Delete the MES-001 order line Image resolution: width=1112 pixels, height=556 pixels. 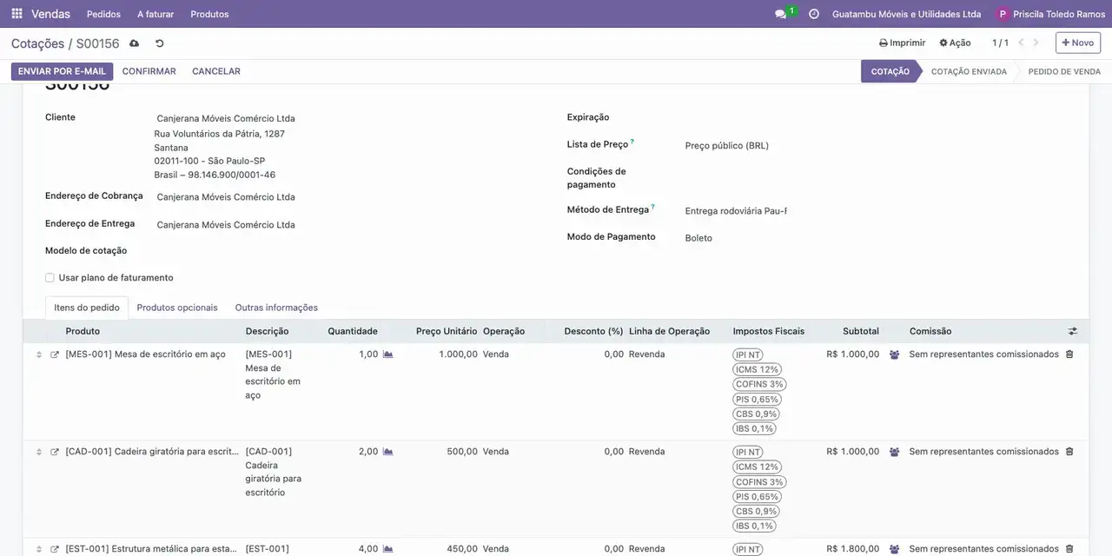click(x=1069, y=354)
